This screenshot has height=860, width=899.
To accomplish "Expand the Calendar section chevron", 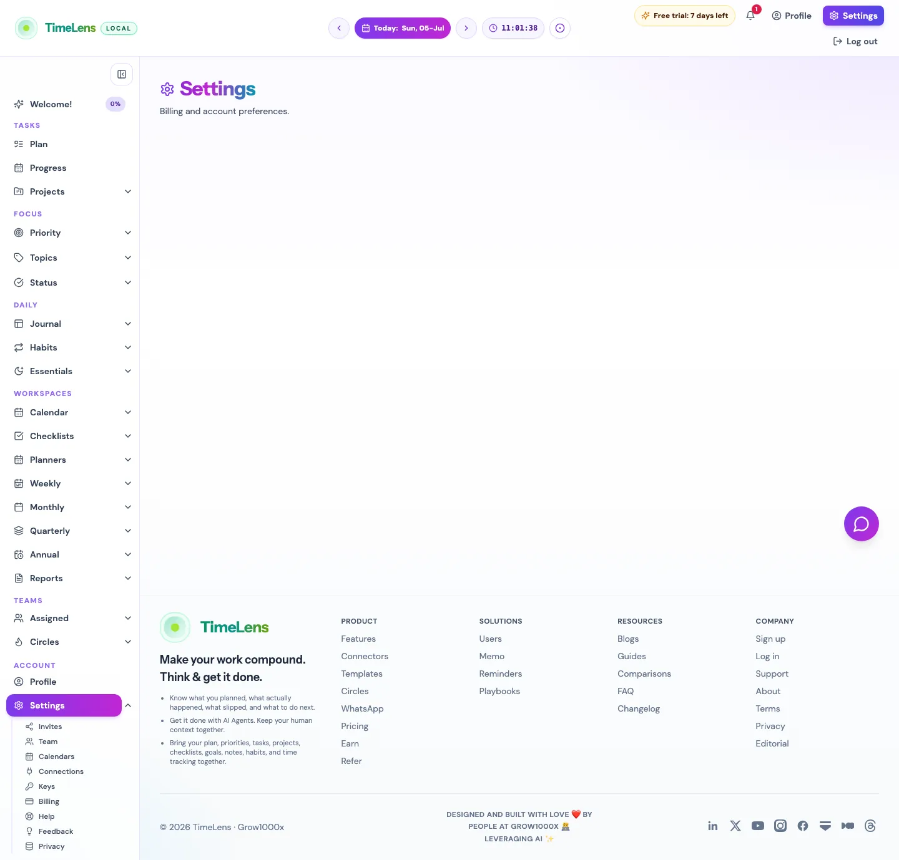I will pos(128,412).
